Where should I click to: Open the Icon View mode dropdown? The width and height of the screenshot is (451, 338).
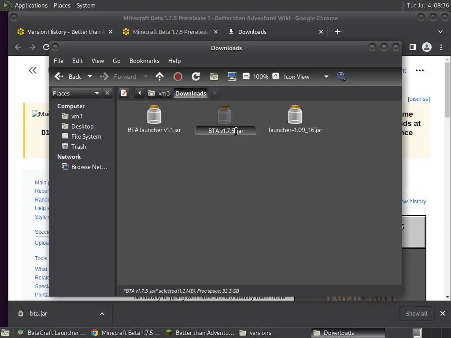[306, 77]
